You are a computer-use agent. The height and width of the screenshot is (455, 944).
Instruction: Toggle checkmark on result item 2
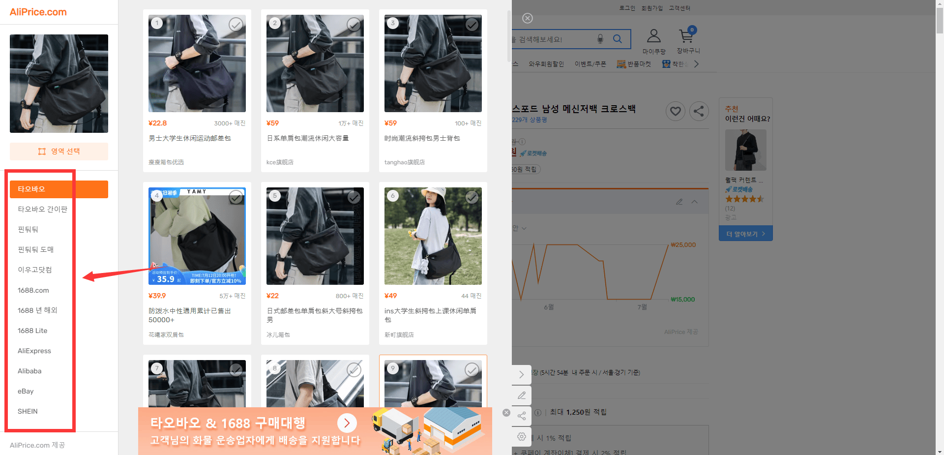click(x=354, y=24)
